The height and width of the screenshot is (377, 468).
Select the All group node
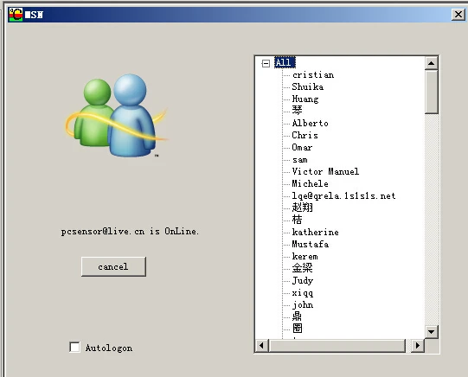point(285,62)
